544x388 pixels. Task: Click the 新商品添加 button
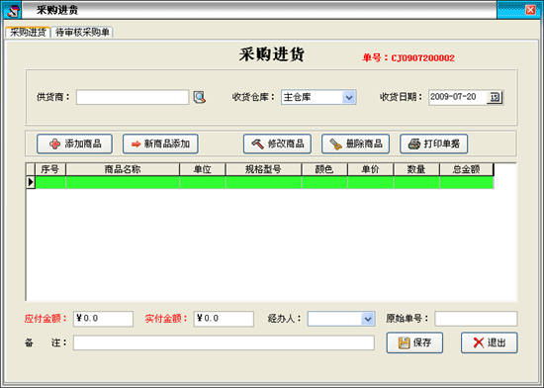pyautogui.click(x=160, y=144)
